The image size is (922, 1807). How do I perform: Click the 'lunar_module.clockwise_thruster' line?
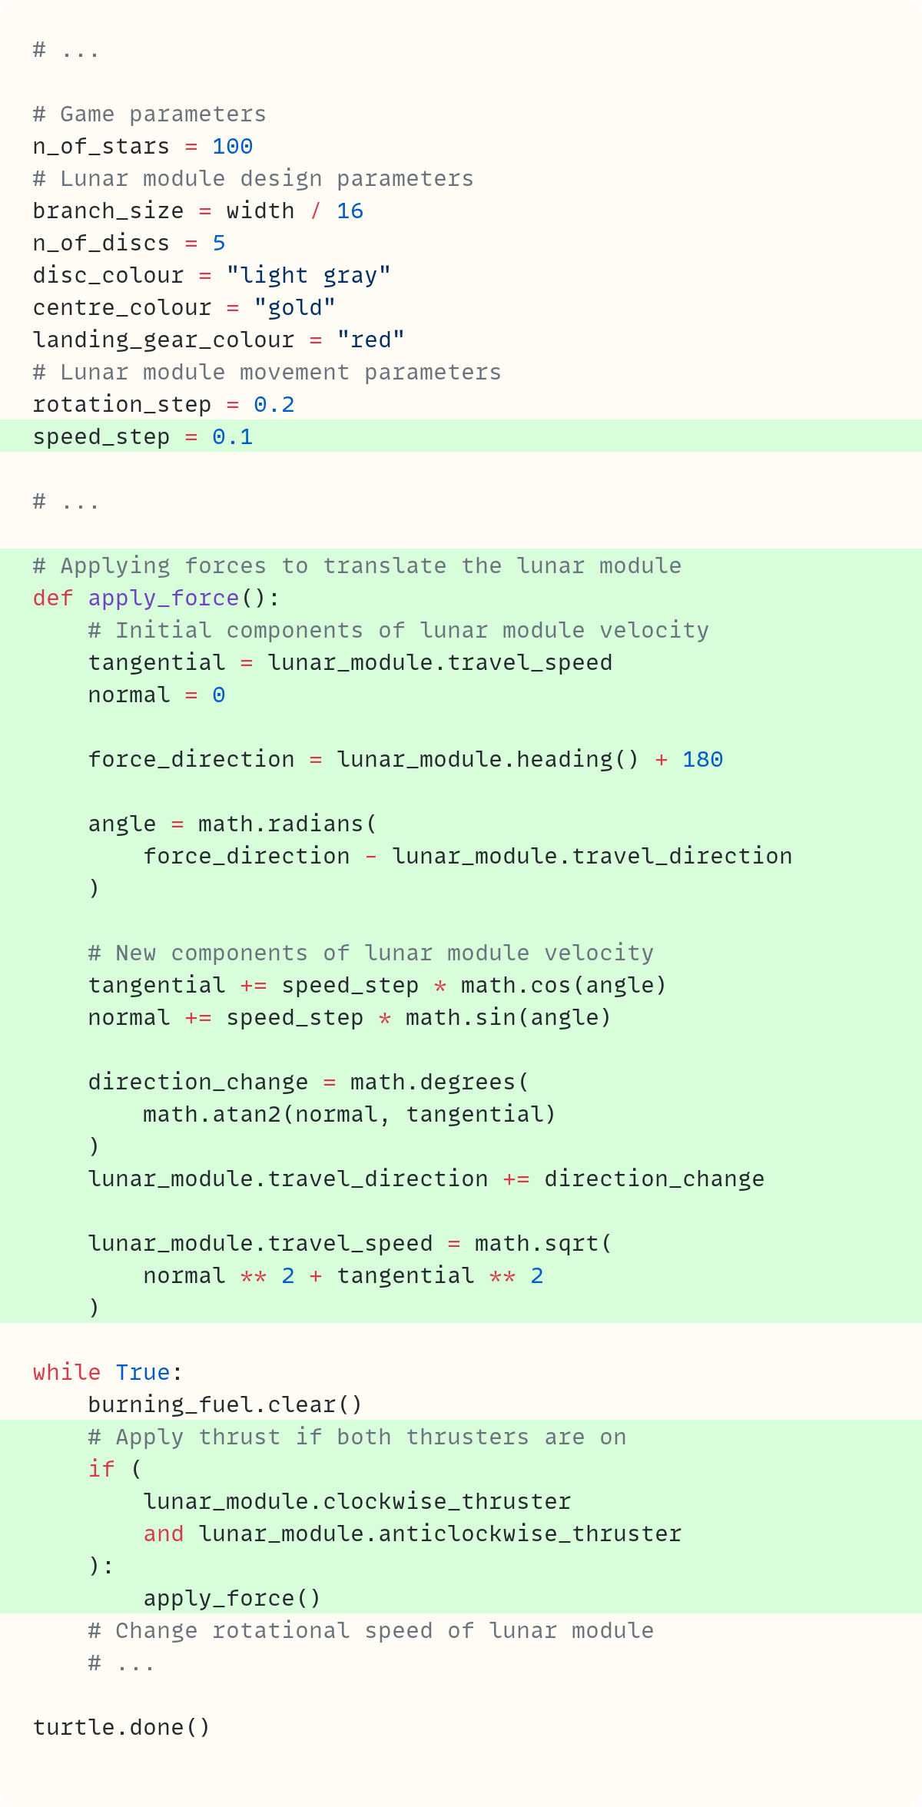point(357,1502)
